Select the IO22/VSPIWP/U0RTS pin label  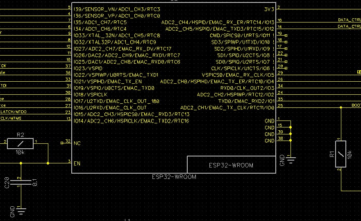116,75
